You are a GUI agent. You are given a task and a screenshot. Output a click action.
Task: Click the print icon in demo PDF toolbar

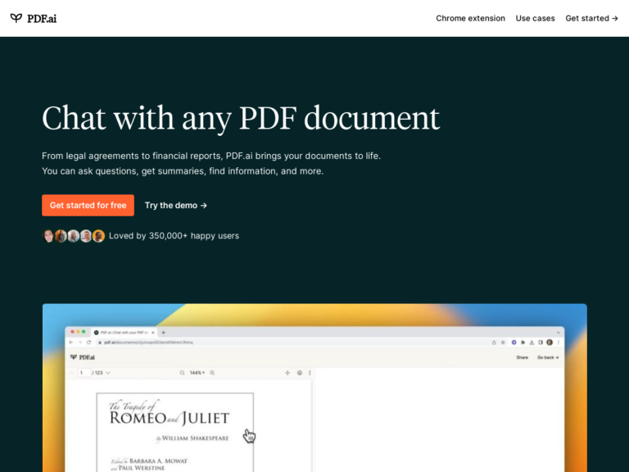click(x=299, y=373)
